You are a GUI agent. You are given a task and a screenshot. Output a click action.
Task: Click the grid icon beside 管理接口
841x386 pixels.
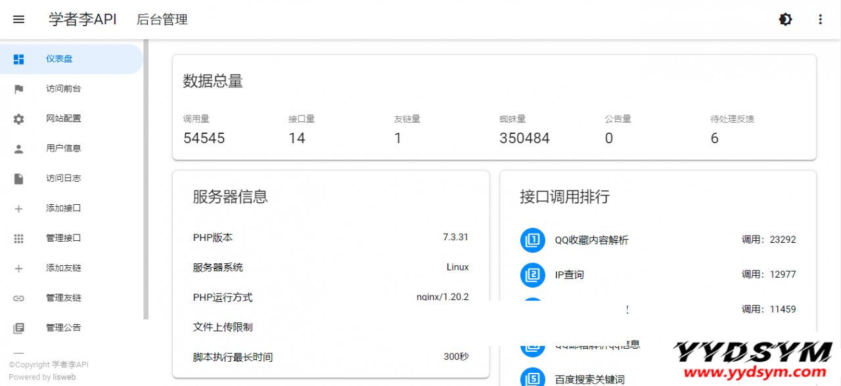point(18,238)
